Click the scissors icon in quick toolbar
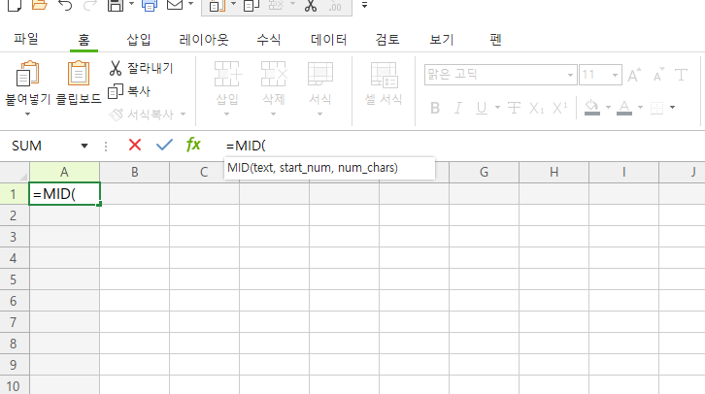Image resolution: width=705 pixels, height=394 pixels. pos(310,6)
